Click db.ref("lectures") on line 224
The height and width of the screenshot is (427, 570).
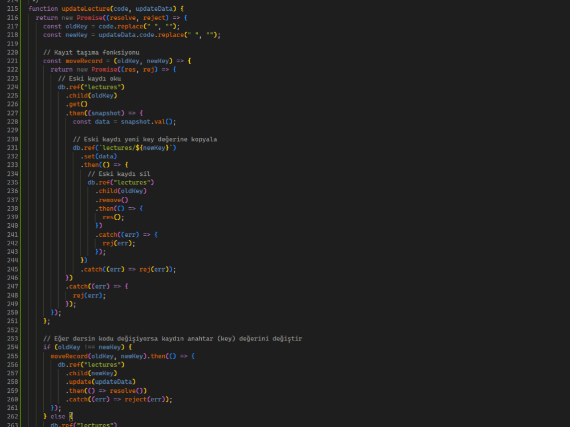91,87
